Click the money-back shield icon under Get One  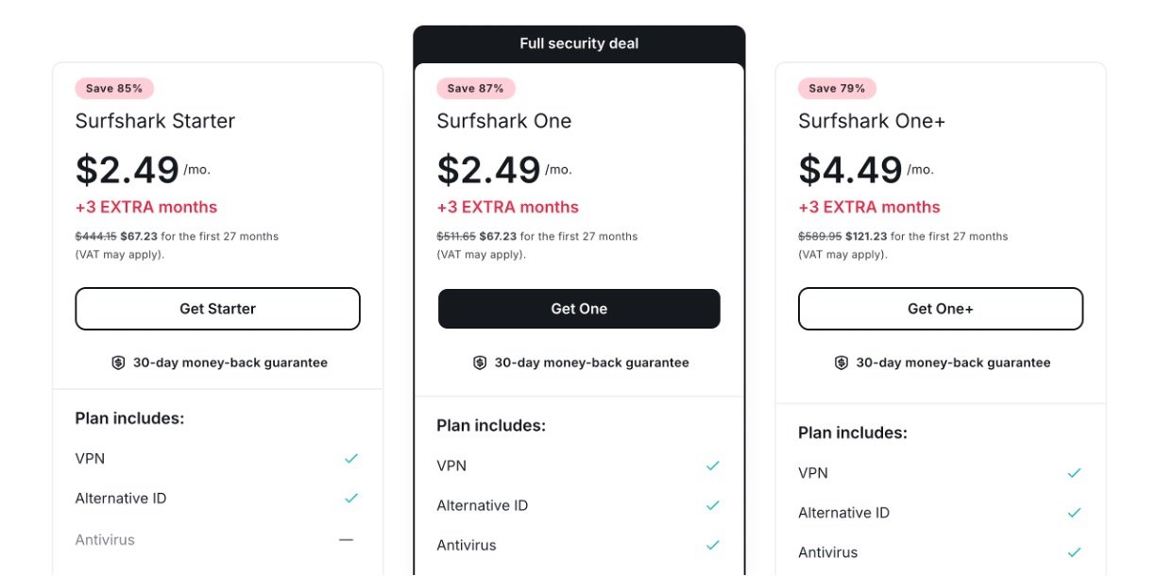(480, 363)
